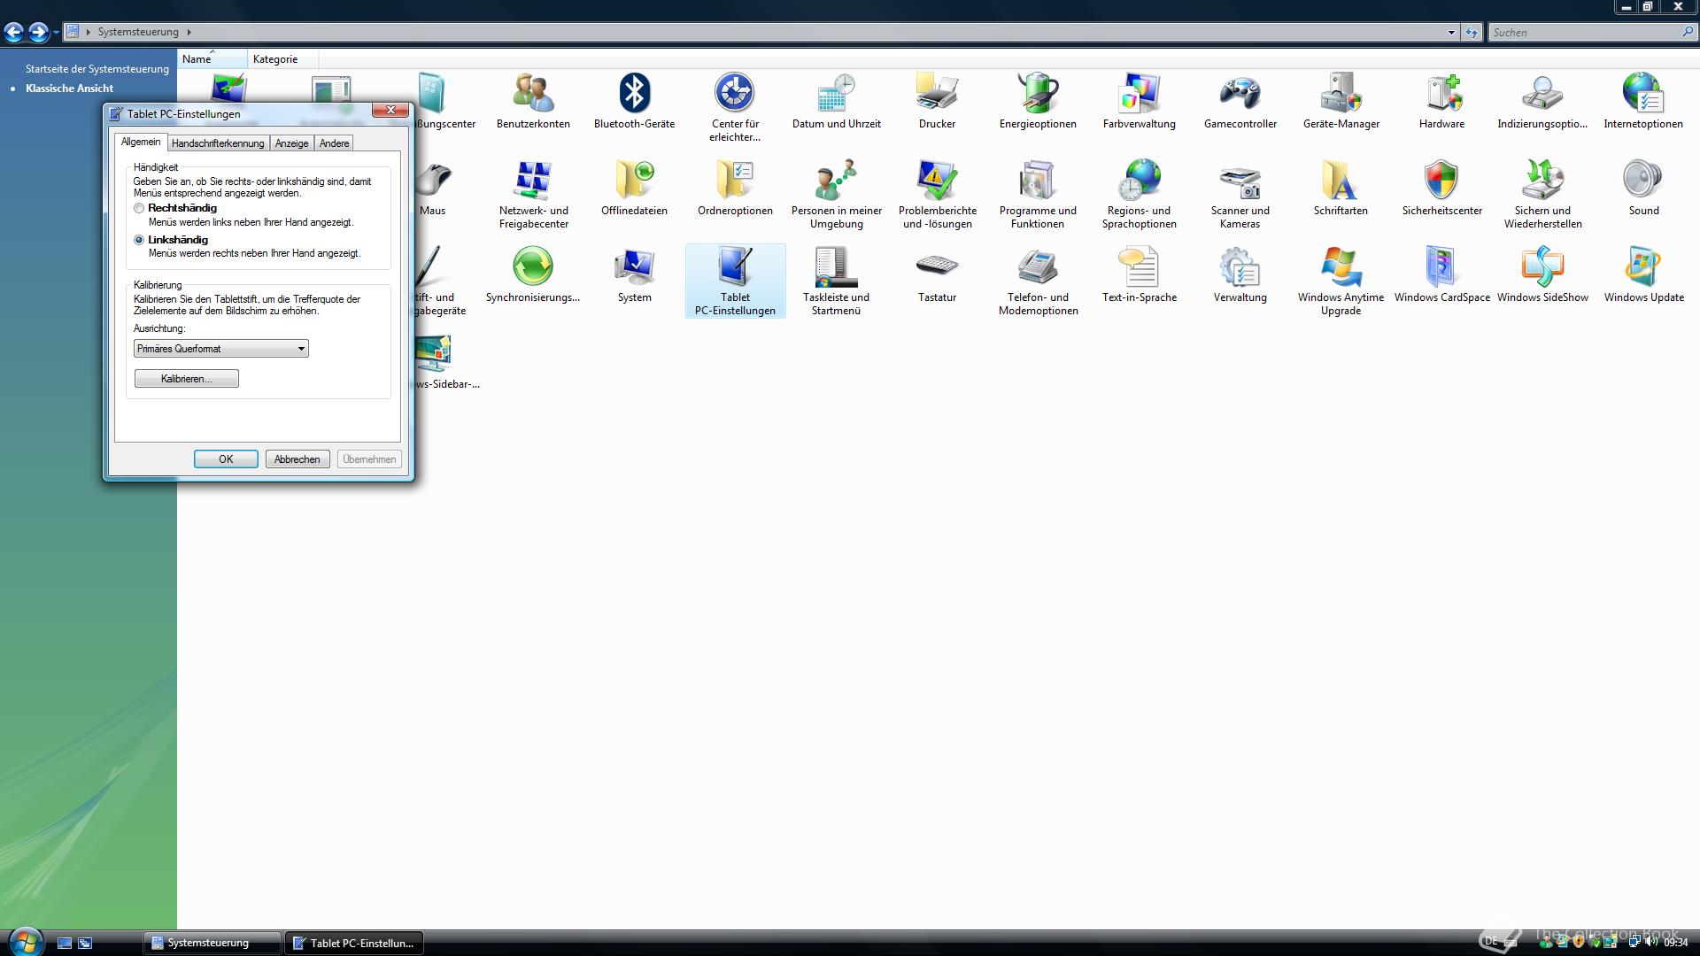The width and height of the screenshot is (1700, 956).
Task: Switch to the Handschrifterkennung tab
Action: [218, 143]
